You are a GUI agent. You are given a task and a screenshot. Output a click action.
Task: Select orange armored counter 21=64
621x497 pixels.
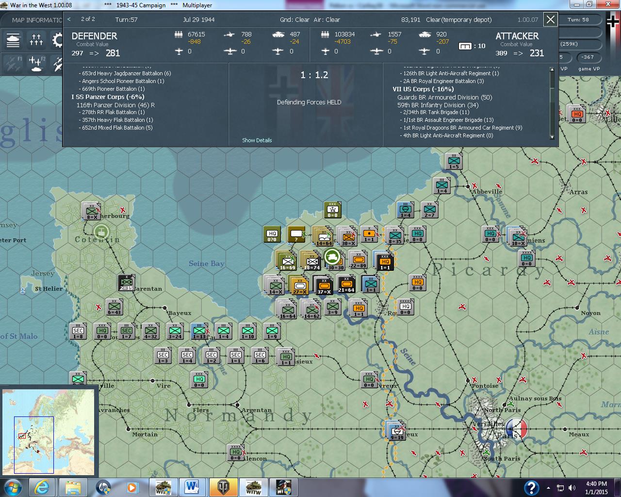click(346, 284)
